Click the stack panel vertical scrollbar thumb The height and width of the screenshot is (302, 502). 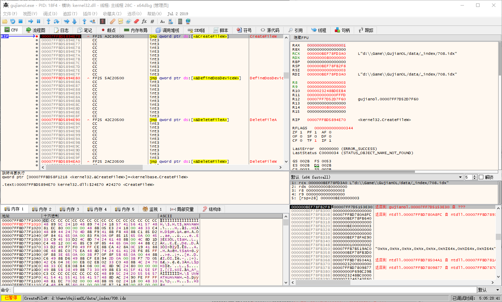point(498,236)
